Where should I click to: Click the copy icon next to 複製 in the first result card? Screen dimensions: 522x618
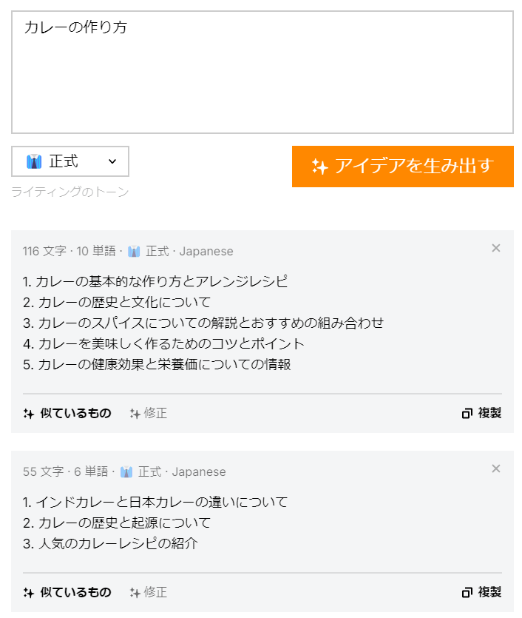467,413
